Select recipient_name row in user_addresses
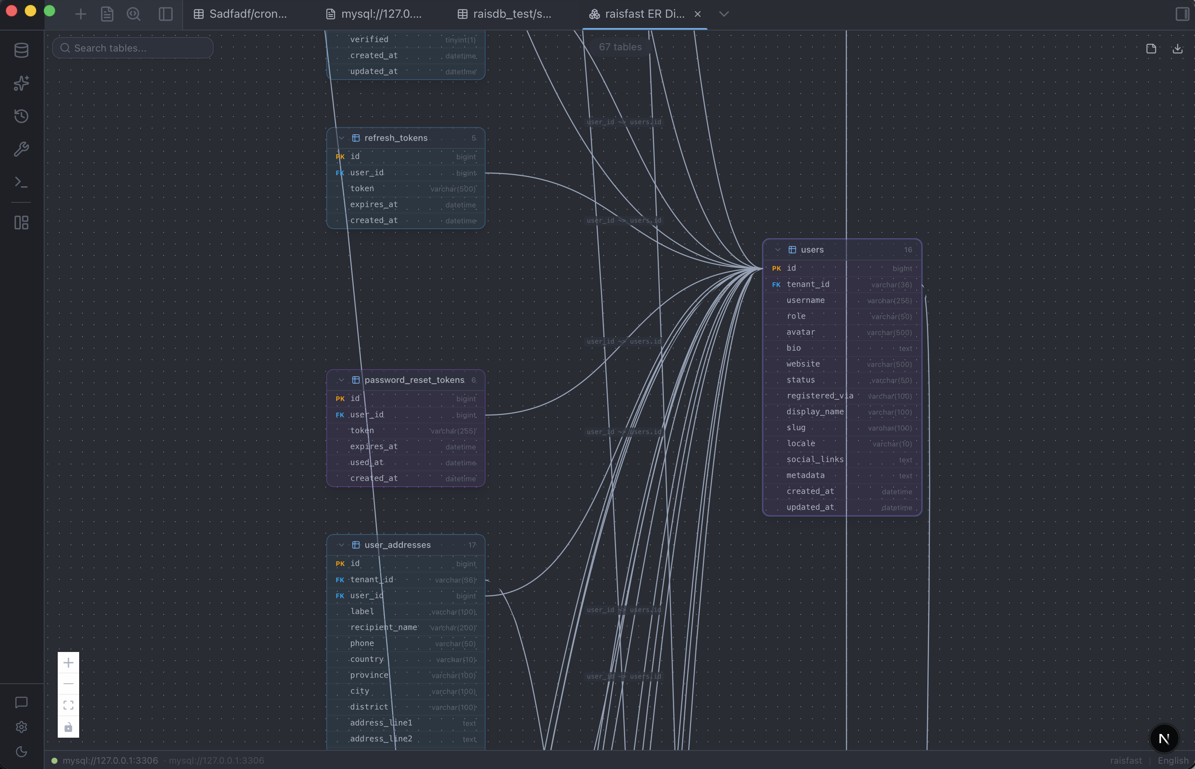This screenshot has height=769, width=1195. click(x=406, y=628)
